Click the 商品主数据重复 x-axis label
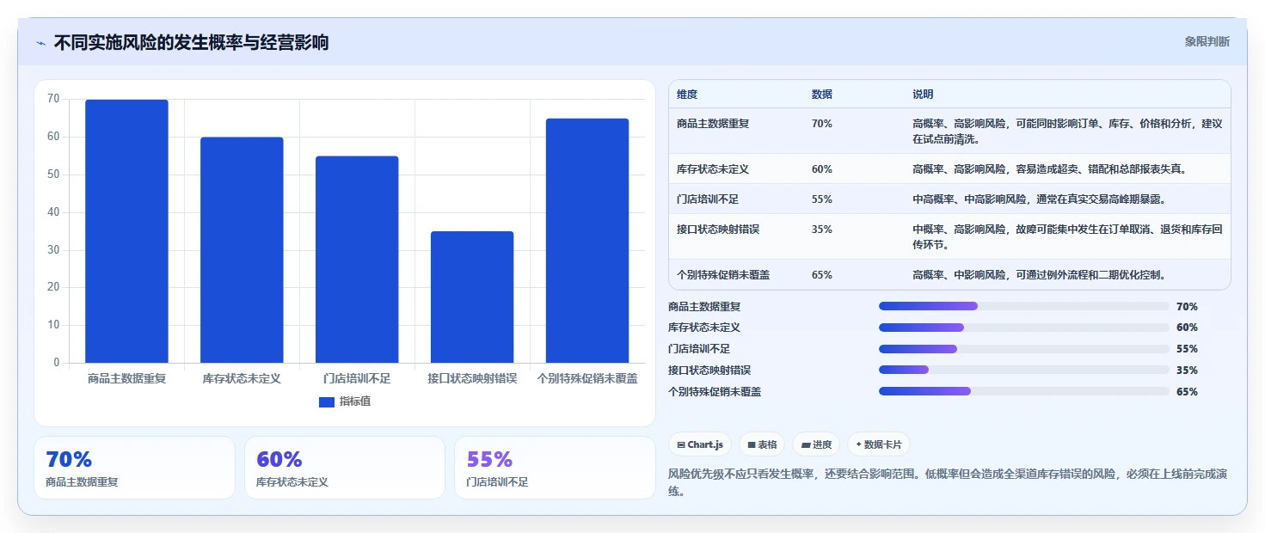The width and height of the screenshot is (1265, 533). click(x=126, y=378)
